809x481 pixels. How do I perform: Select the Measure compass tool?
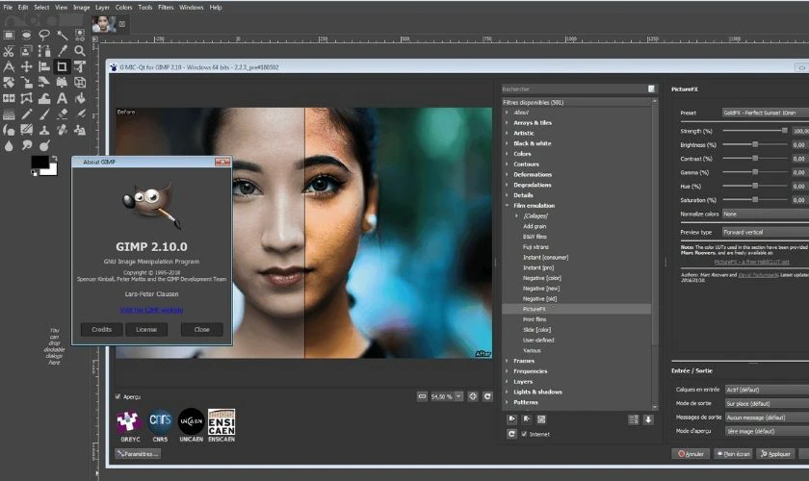tap(9, 66)
